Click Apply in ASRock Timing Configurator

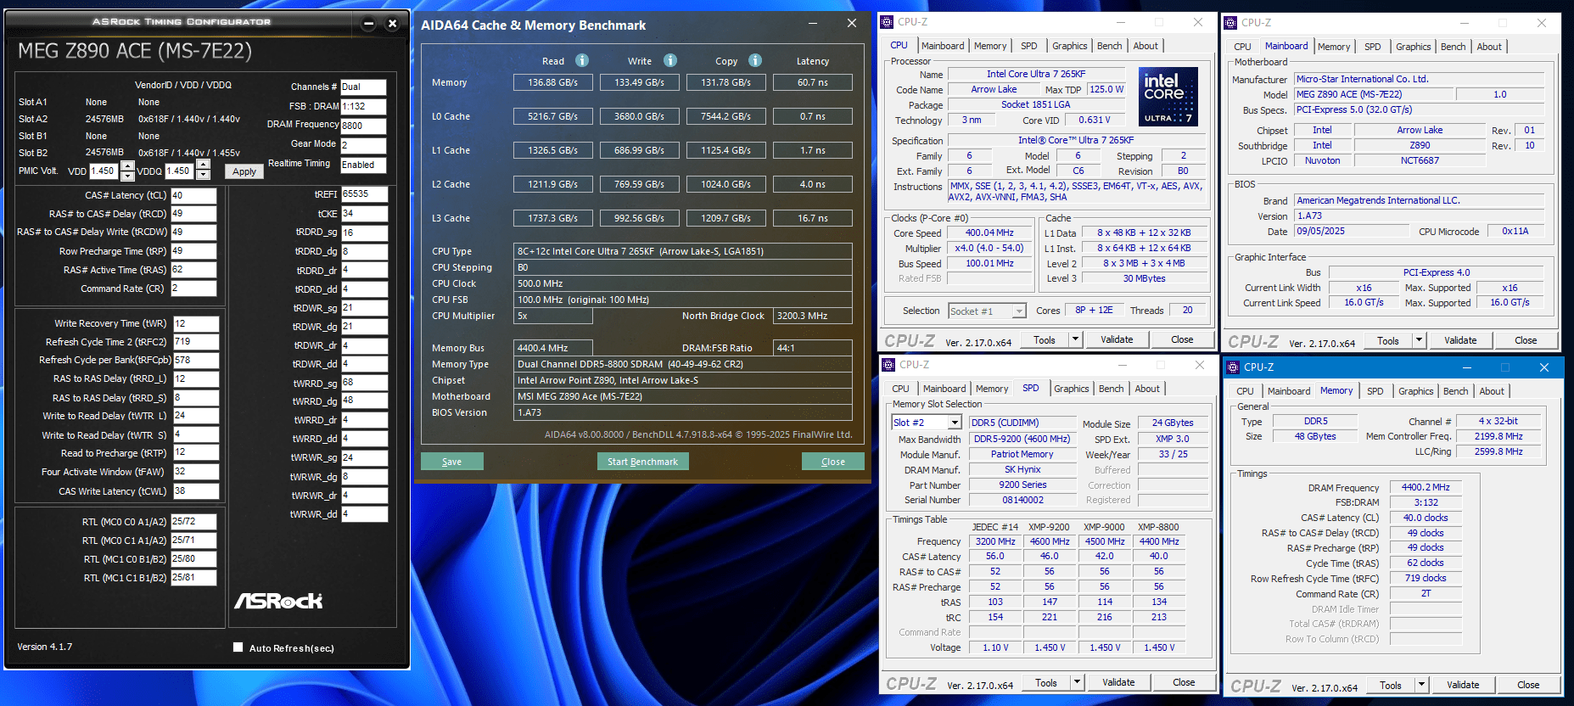244,171
